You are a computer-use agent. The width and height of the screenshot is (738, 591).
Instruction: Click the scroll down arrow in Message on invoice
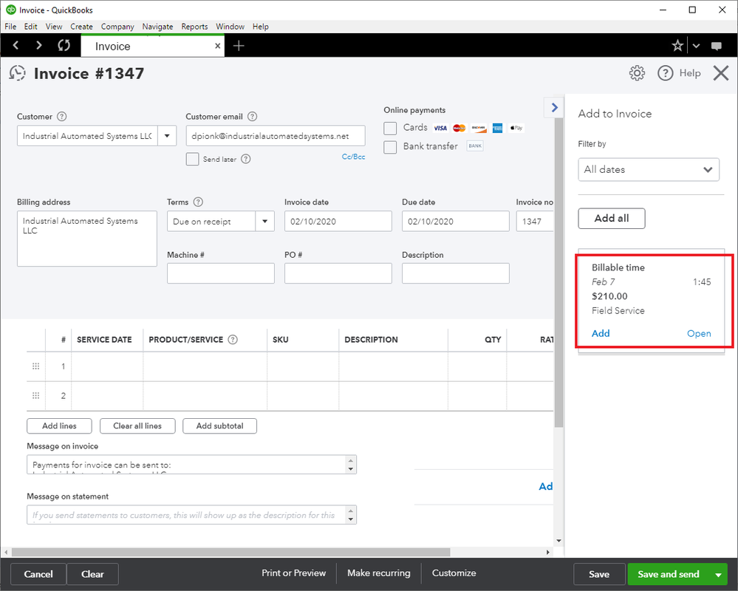(350, 469)
